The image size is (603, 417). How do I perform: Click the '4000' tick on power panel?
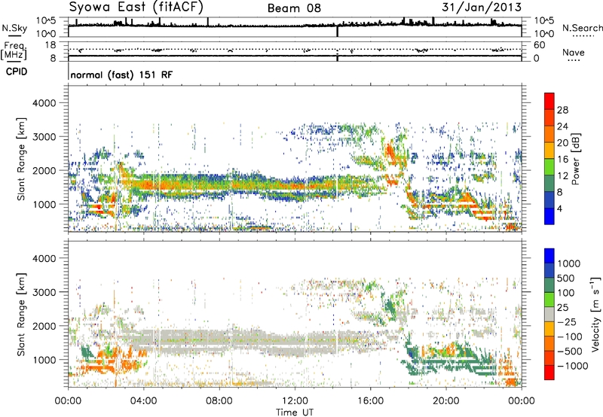pos(44,103)
